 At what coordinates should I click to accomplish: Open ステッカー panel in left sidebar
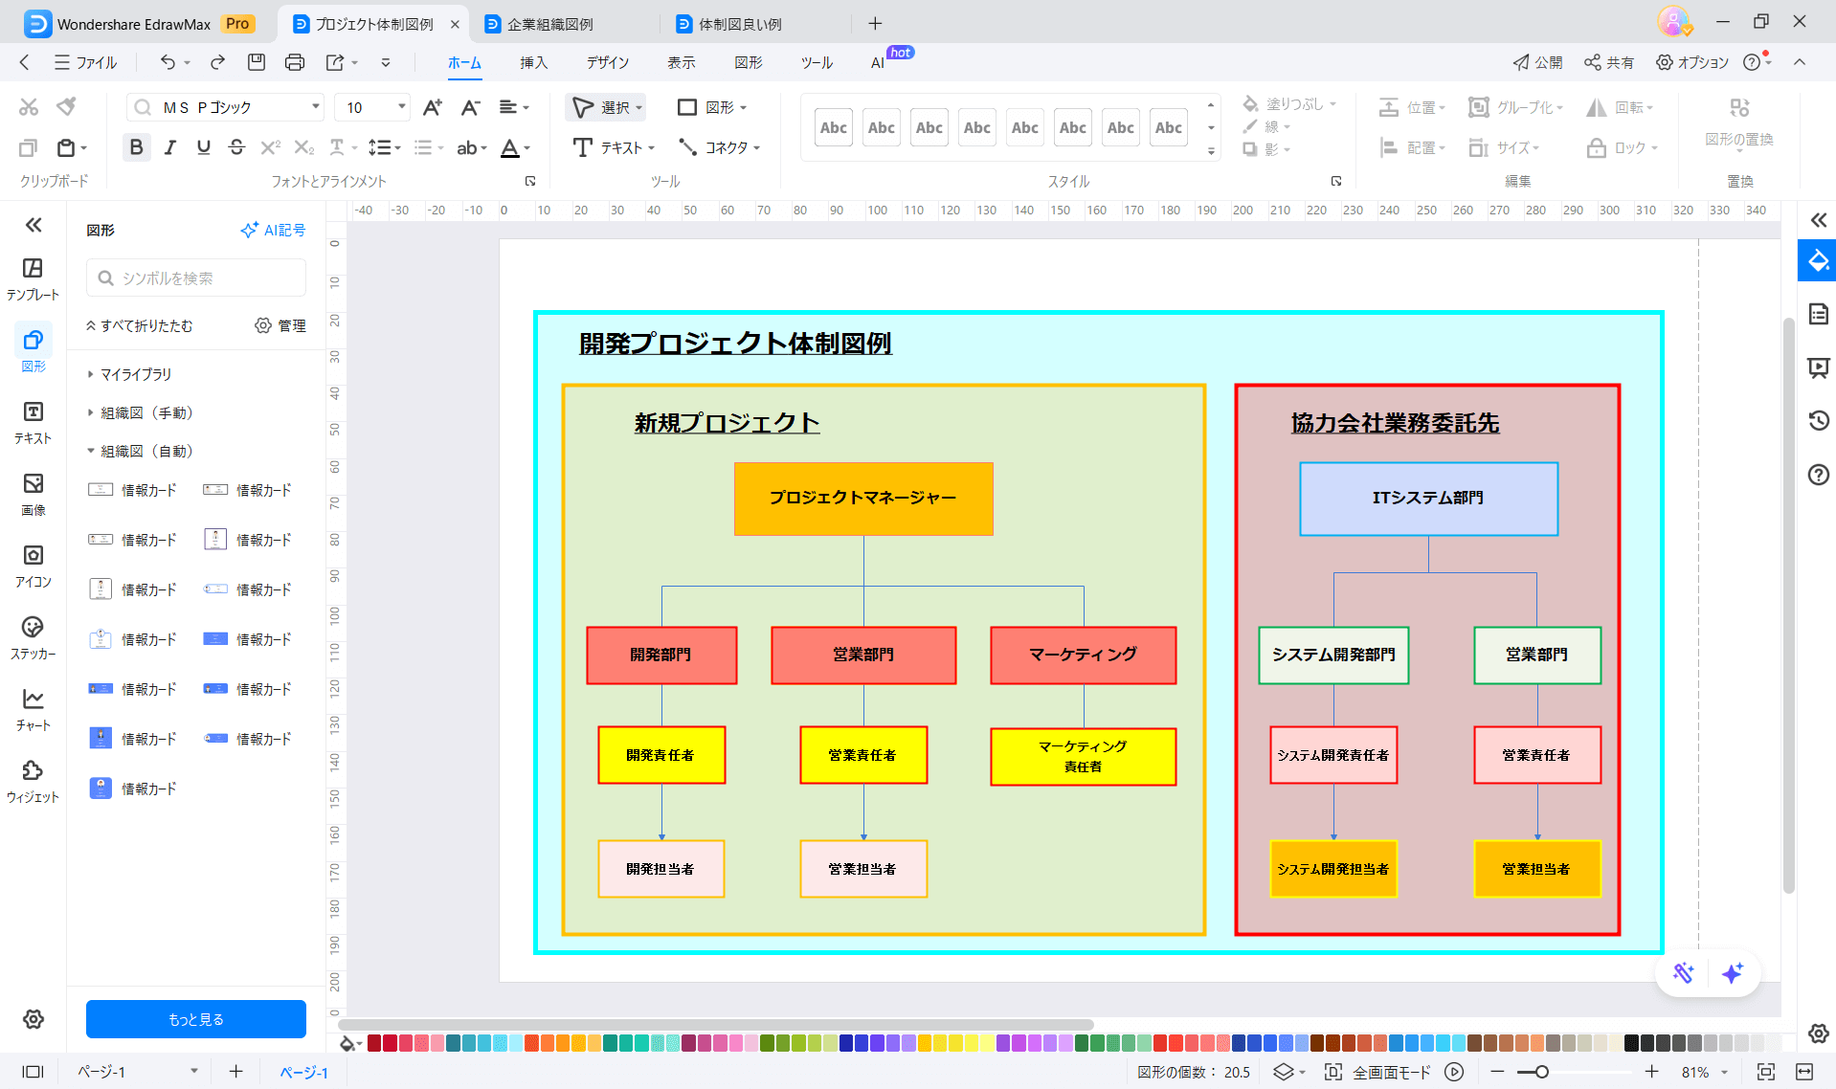point(34,637)
